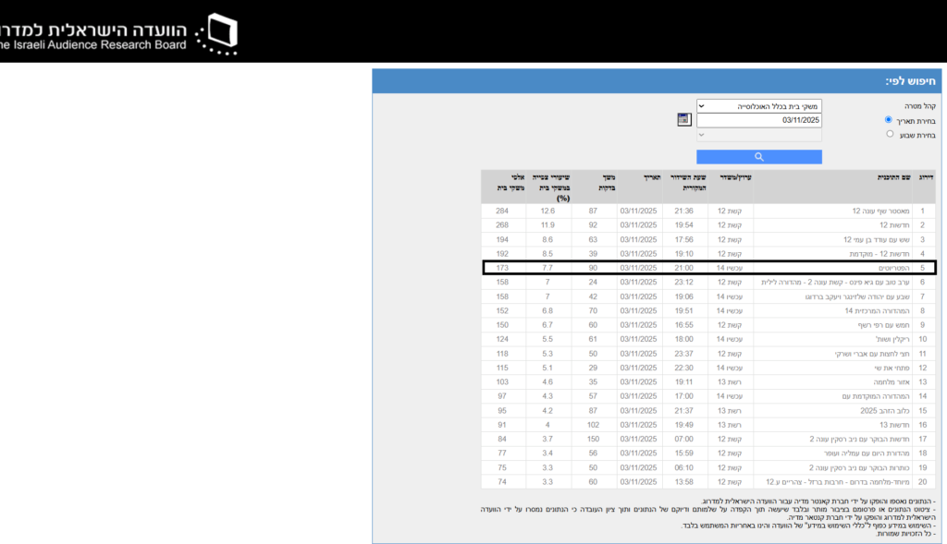The width and height of the screenshot is (947, 544).
Task: Click the 'תאריך' column header
Action: pos(652,177)
